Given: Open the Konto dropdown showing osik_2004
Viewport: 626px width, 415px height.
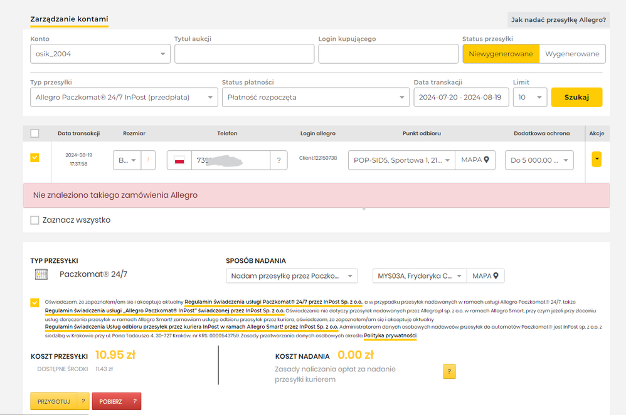Looking at the screenshot, I should (100, 54).
